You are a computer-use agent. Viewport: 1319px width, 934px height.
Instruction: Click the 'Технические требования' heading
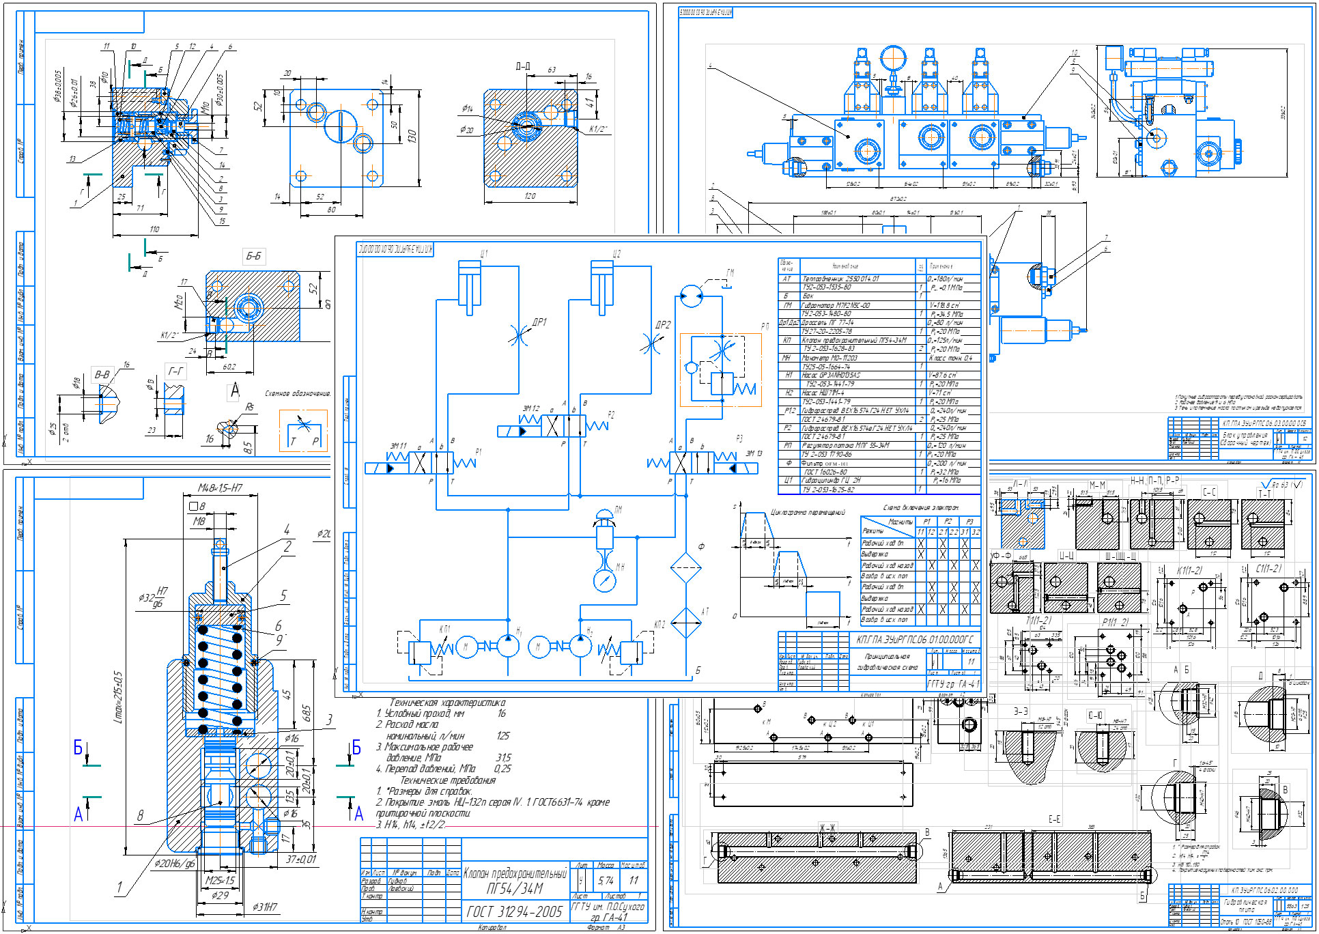tap(447, 780)
